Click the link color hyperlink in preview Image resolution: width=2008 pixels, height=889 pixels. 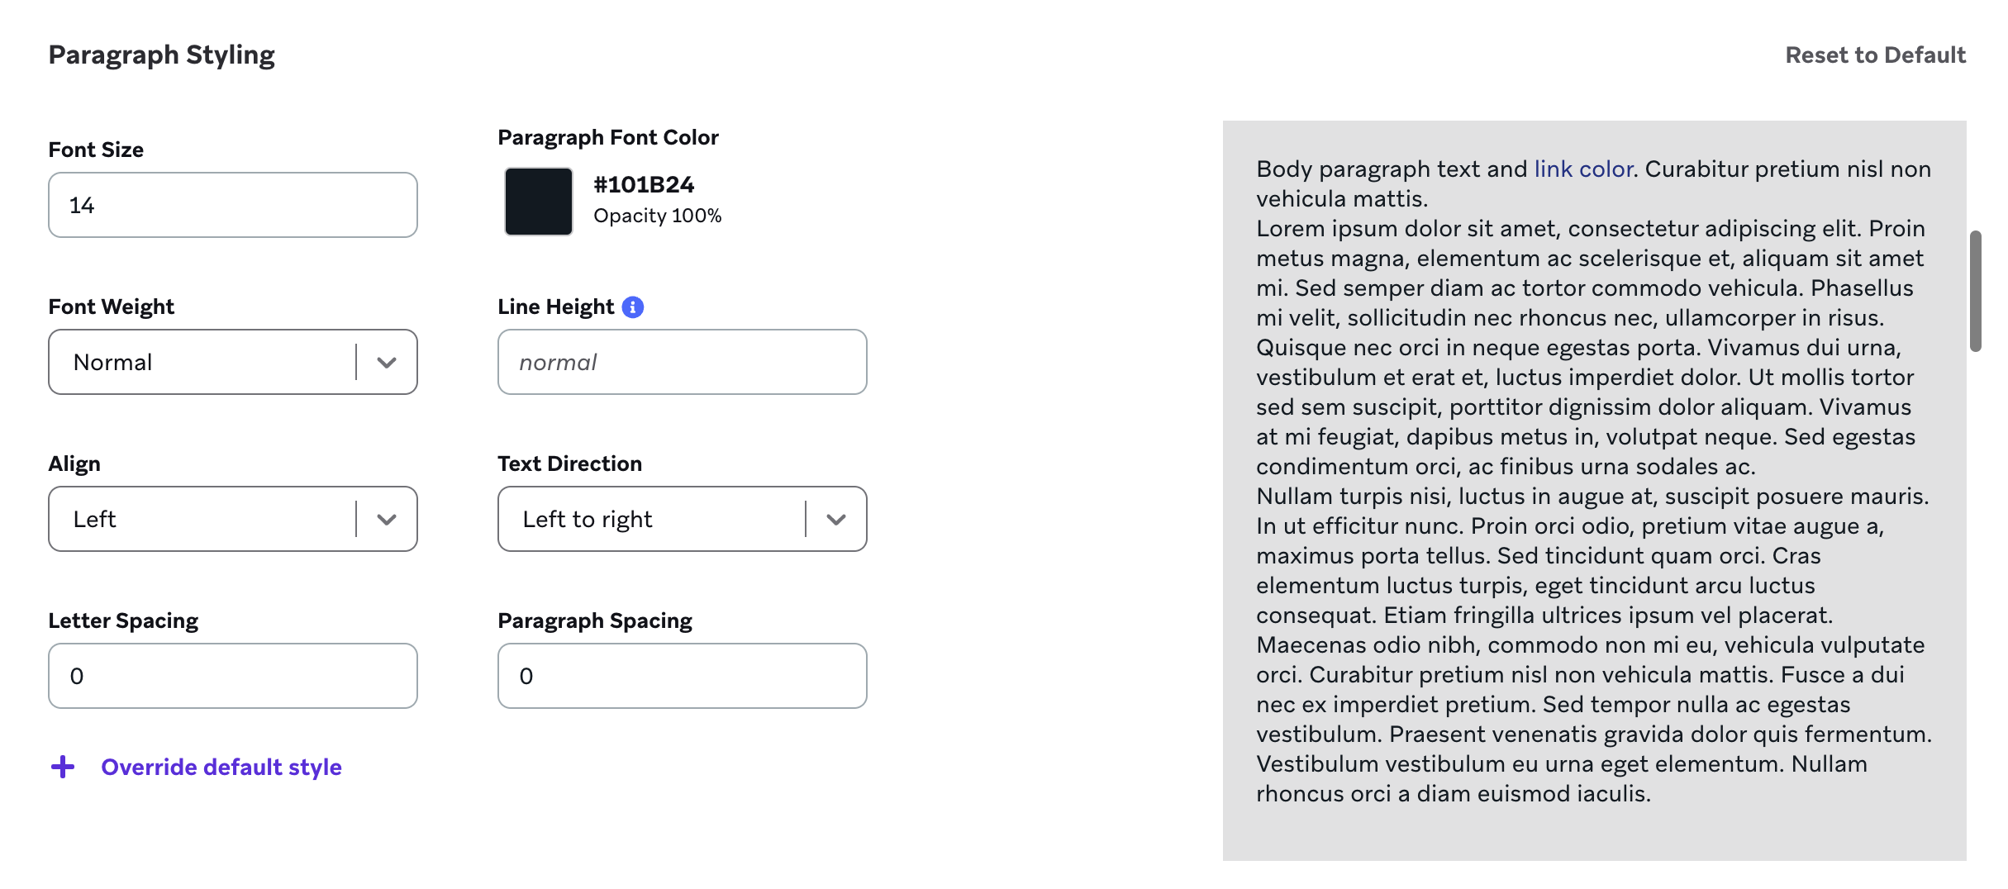pos(1582,169)
